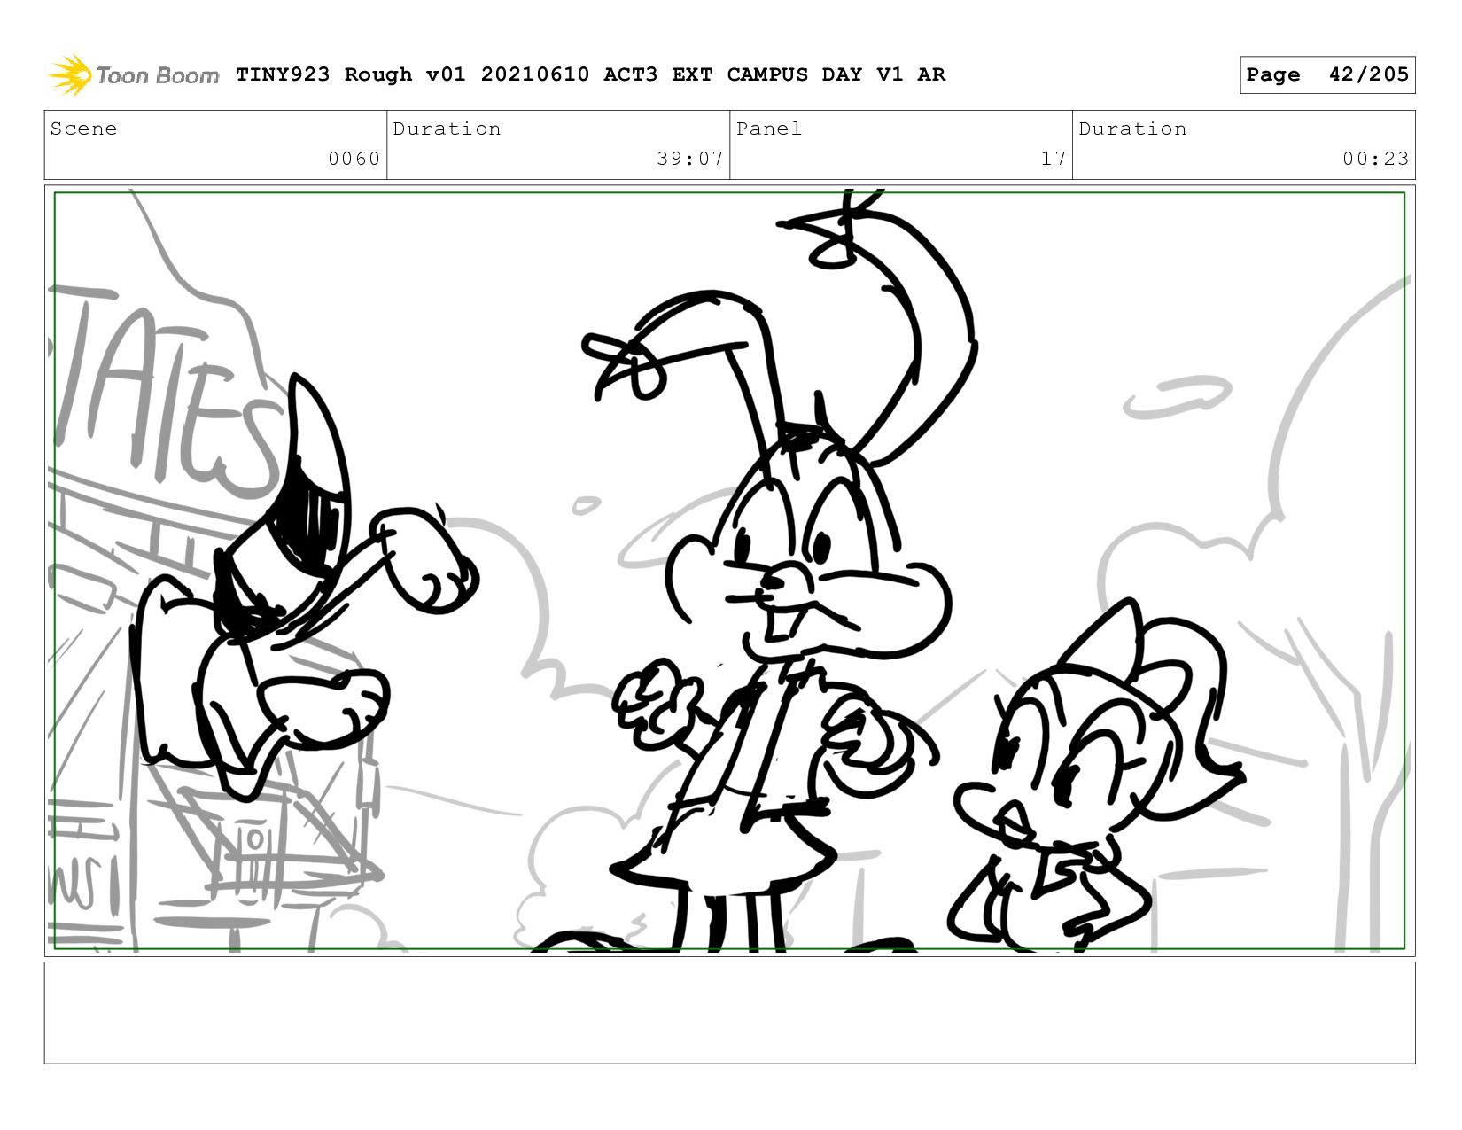Select the storyboard title text TINY923 Rough v01
This screenshot has width=1462, height=1130.
[x=351, y=74]
